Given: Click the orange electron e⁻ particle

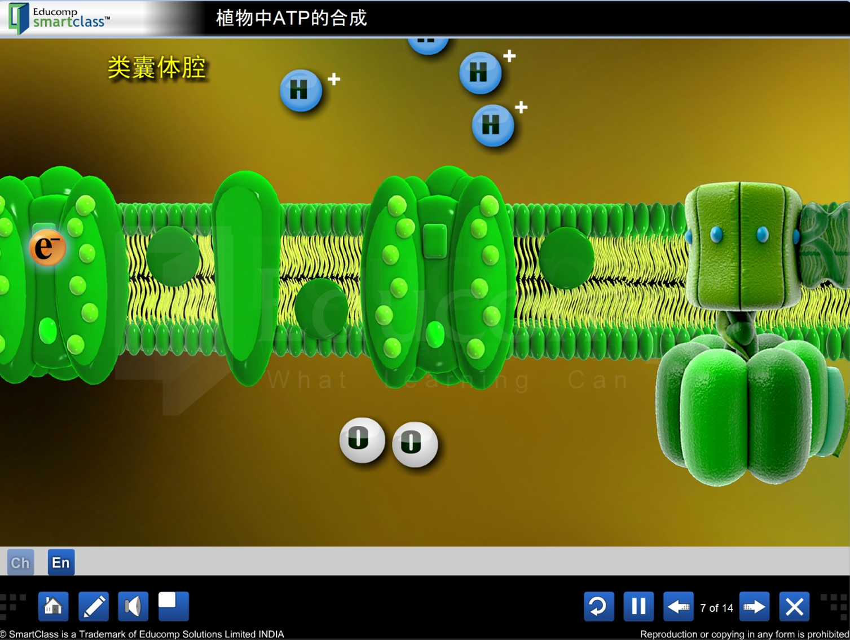Looking at the screenshot, I should point(47,247).
